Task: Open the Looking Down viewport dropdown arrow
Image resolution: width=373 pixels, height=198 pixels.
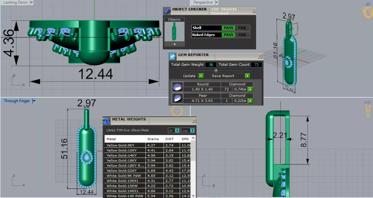Action: coord(31,2)
